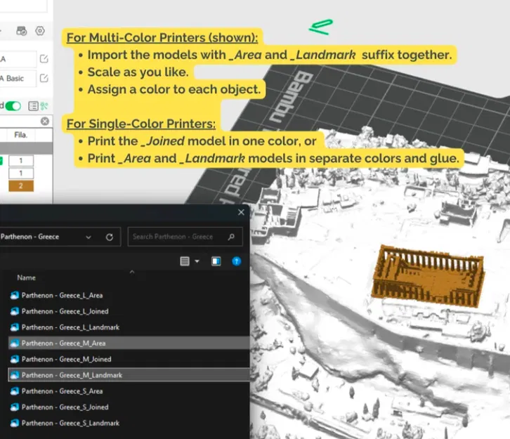510x439 pixels.
Task: Open the blue help icon
Action: 237,261
